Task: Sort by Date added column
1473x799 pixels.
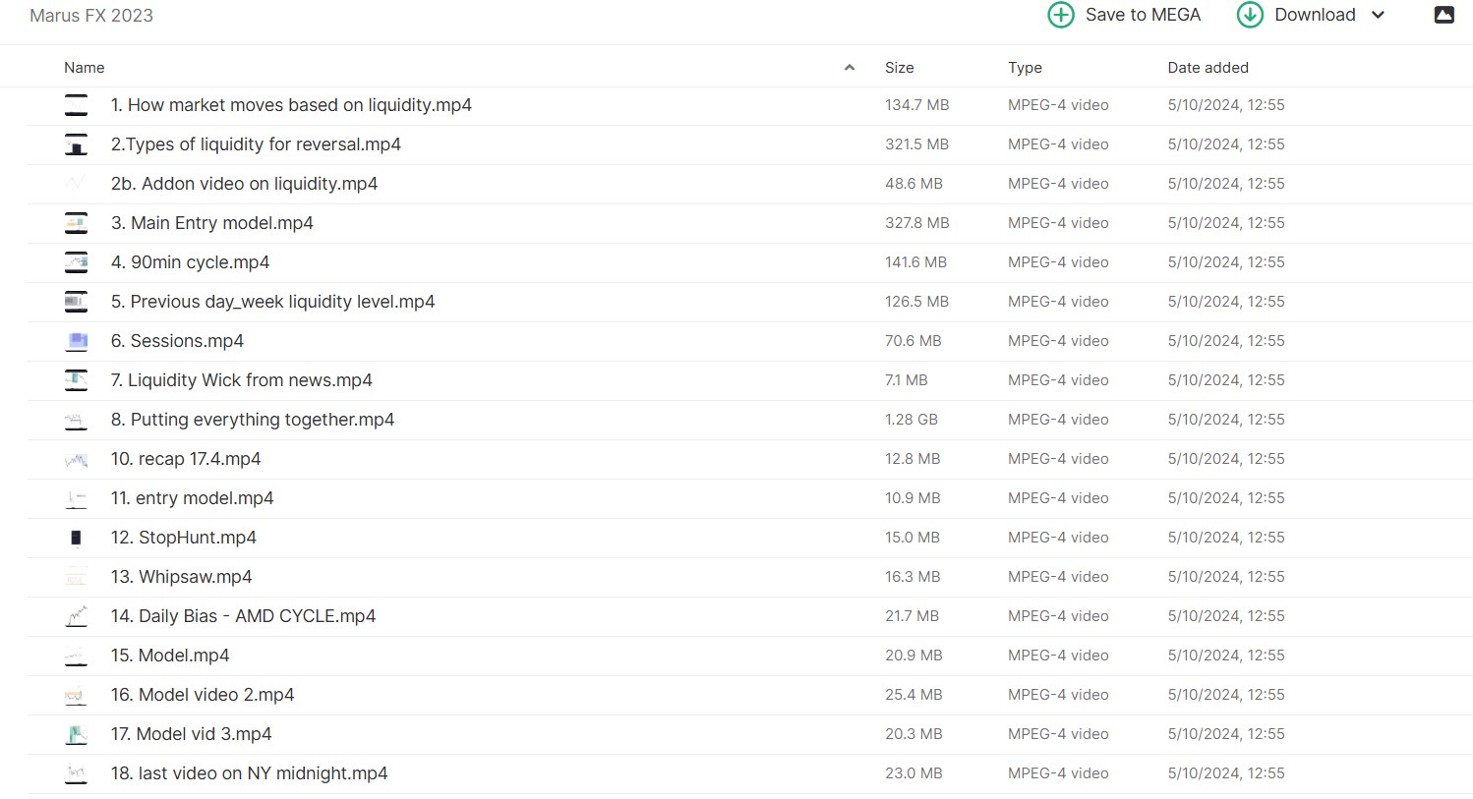Action: point(1208,68)
